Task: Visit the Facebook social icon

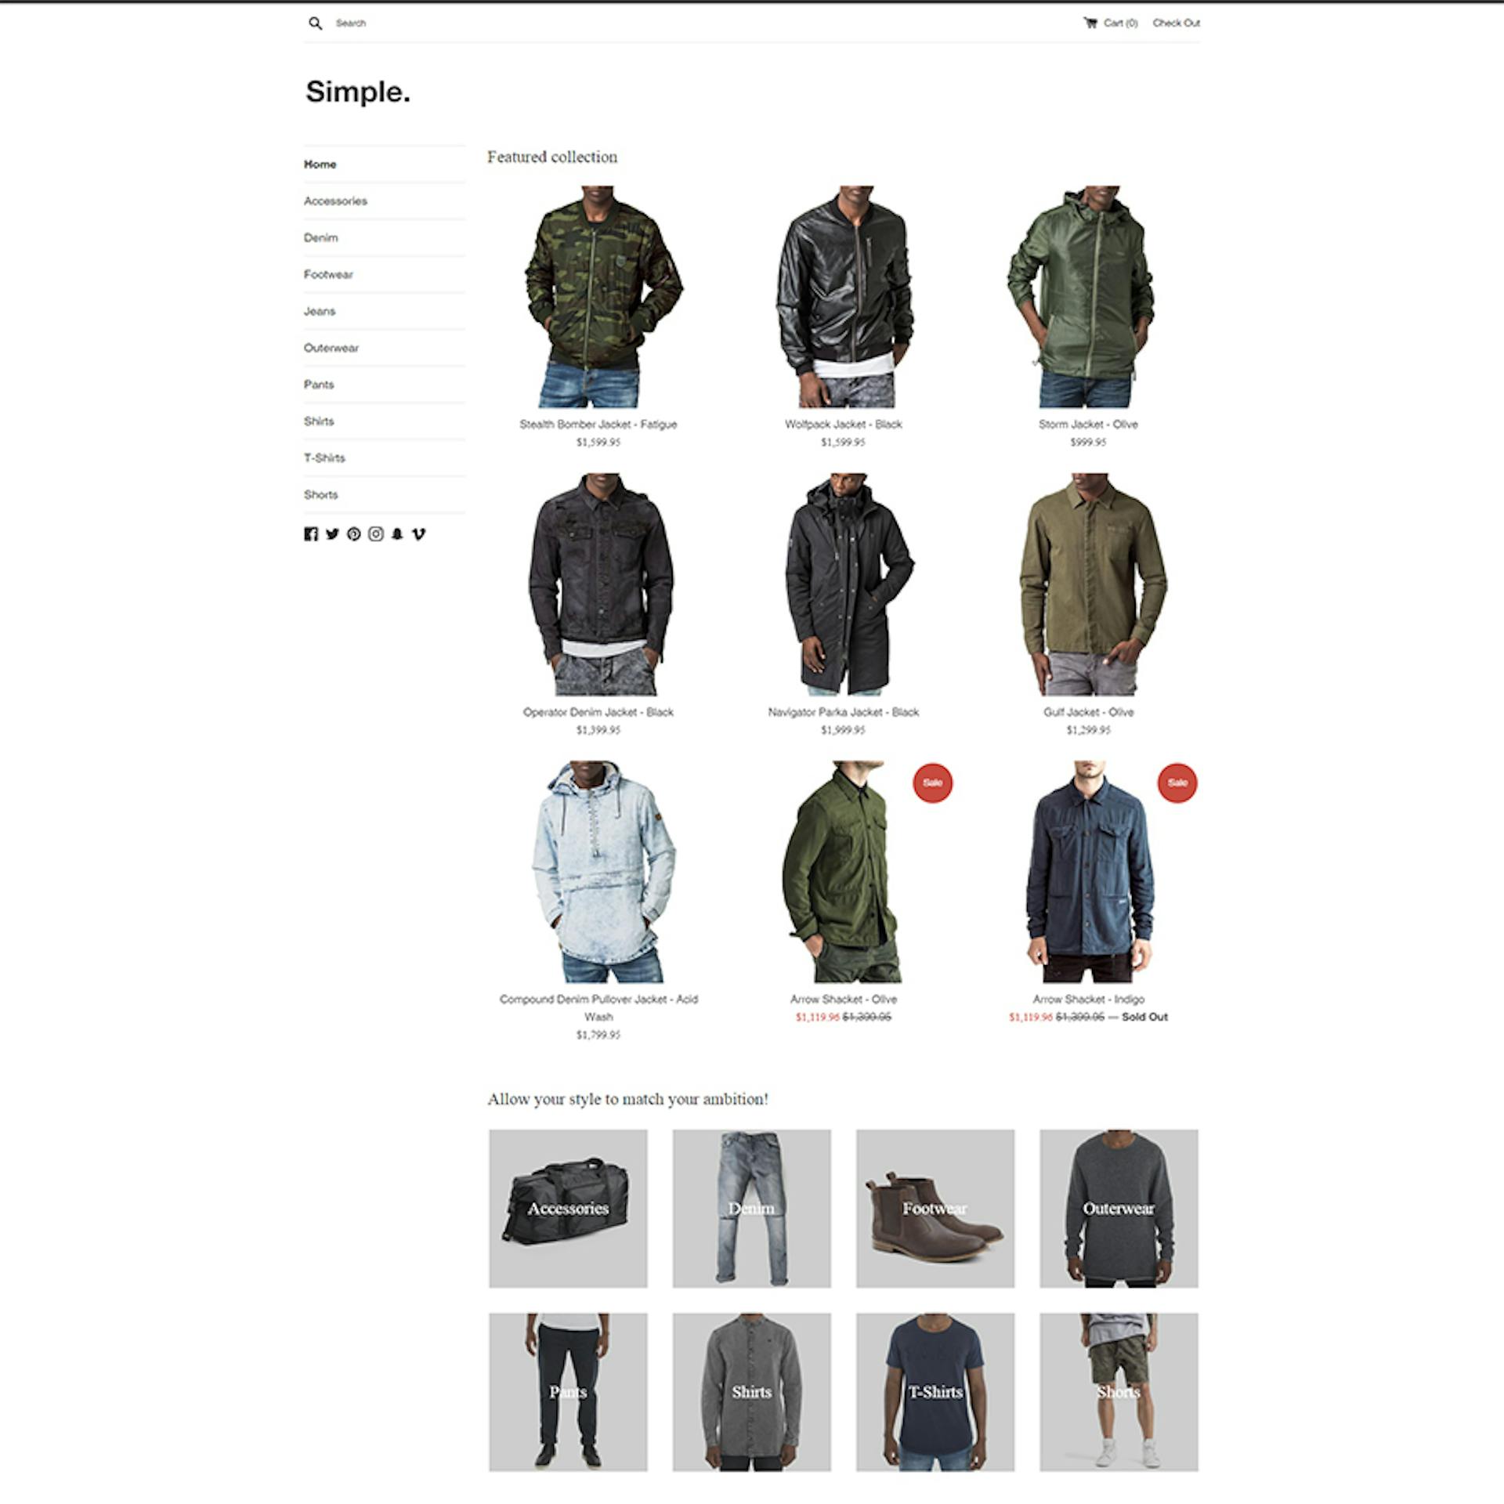Action: pyautogui.click(x=311, y=534)
